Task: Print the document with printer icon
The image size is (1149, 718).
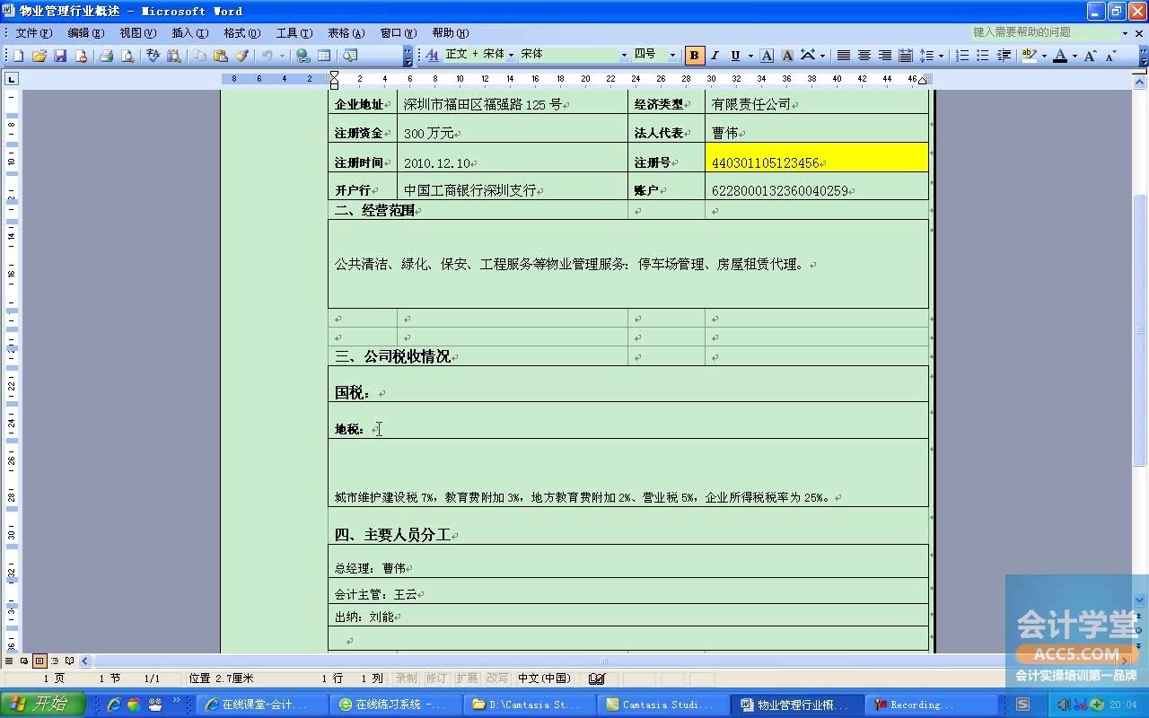Action: tap(107, 56)
